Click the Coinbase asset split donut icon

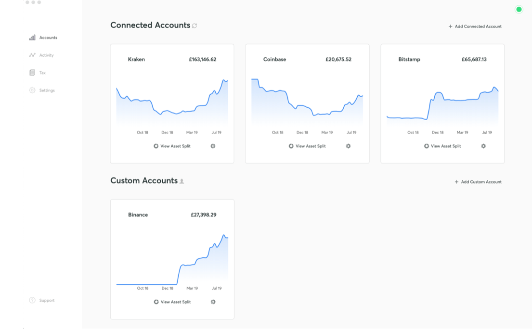tap(291, 146)
